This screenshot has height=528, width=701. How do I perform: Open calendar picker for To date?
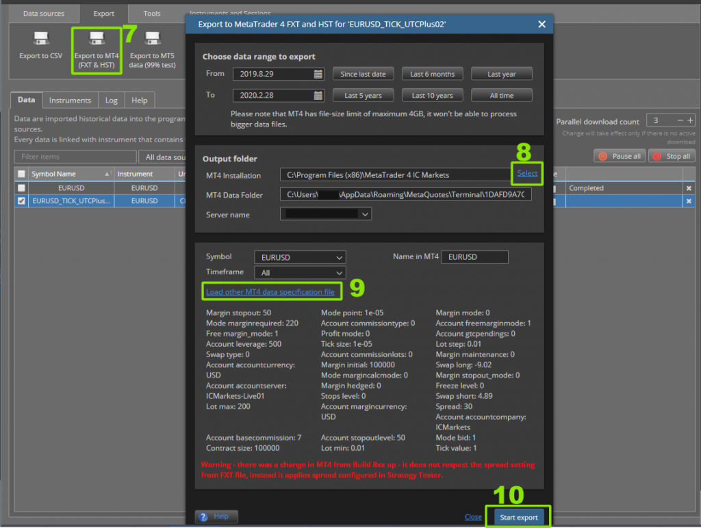[318, 95]
